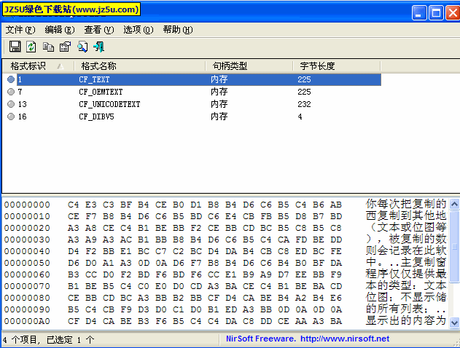Sort by the 字节长度 column header
The height and width of the screenshot is (348, 460).
click(x=337, y=66)
